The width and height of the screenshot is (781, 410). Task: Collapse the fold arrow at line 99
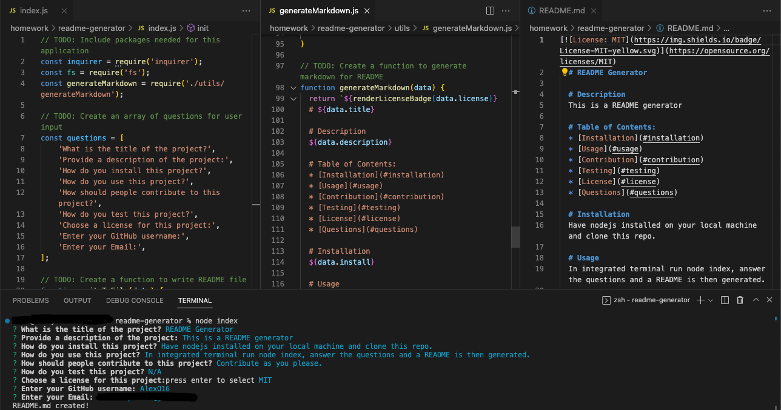click(x=293, y=99)
